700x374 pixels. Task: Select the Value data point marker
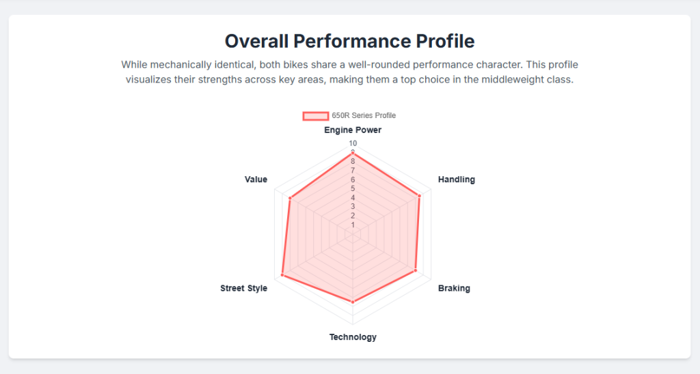click(x=291, y=199)
